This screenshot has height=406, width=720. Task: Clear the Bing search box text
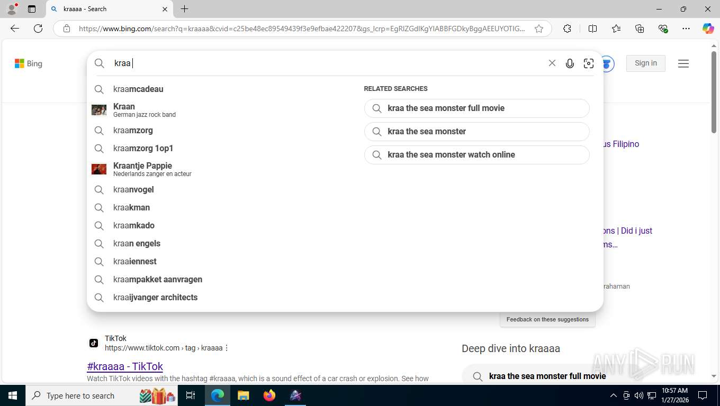pyautogui.click(x=552, y=63)
